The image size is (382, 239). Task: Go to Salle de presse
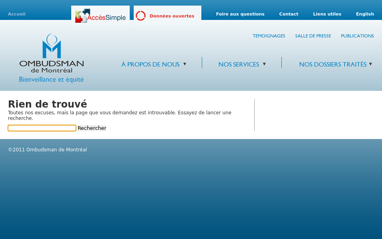(313, 36)
